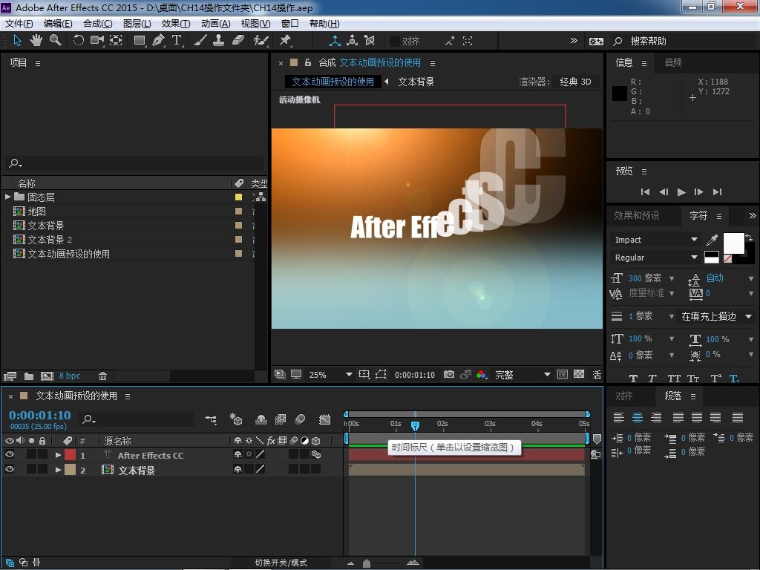Open the 效果(T) menu
This screenshot has height=570, width=760.
pyautogui.click(x=175, y=24)
